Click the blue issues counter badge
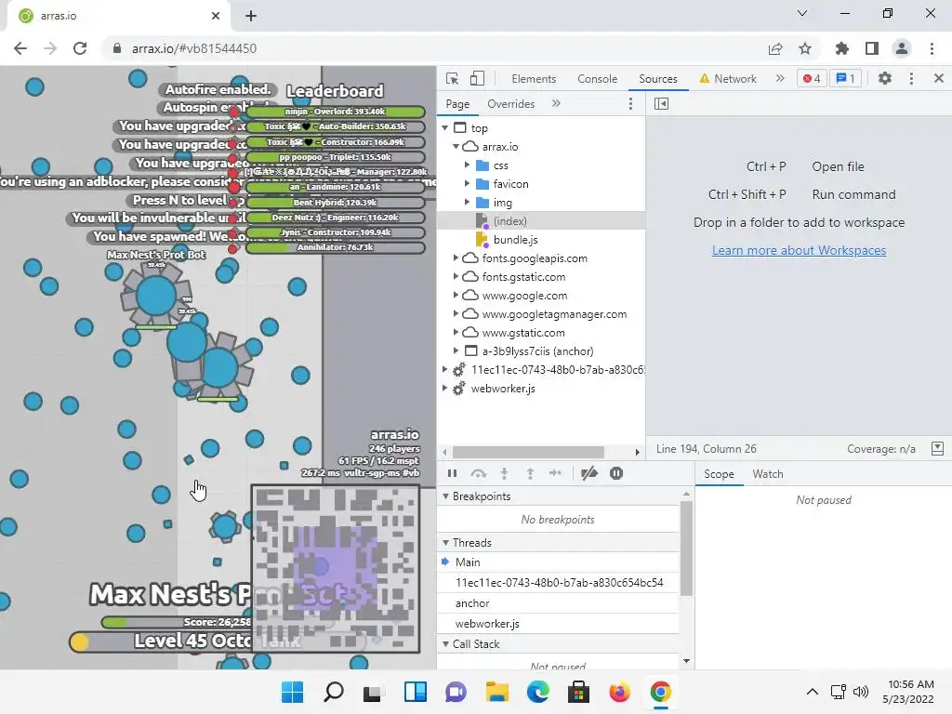This screenshot has height=714, width=952. point(846,78)
